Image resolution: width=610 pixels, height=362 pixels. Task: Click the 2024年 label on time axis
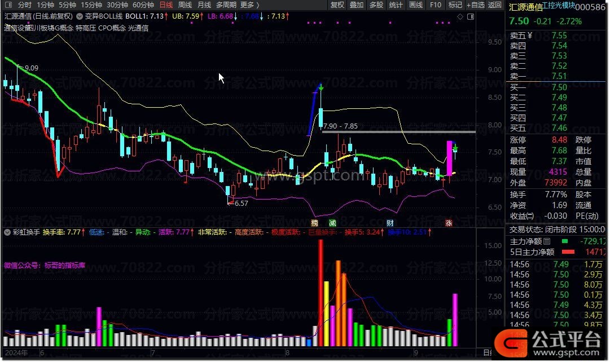(16, 353)
